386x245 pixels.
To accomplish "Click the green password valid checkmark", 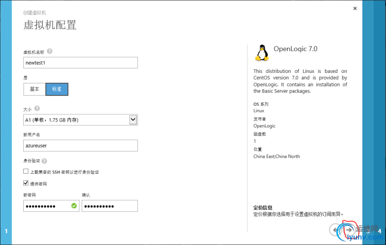I will click(74, 205).
